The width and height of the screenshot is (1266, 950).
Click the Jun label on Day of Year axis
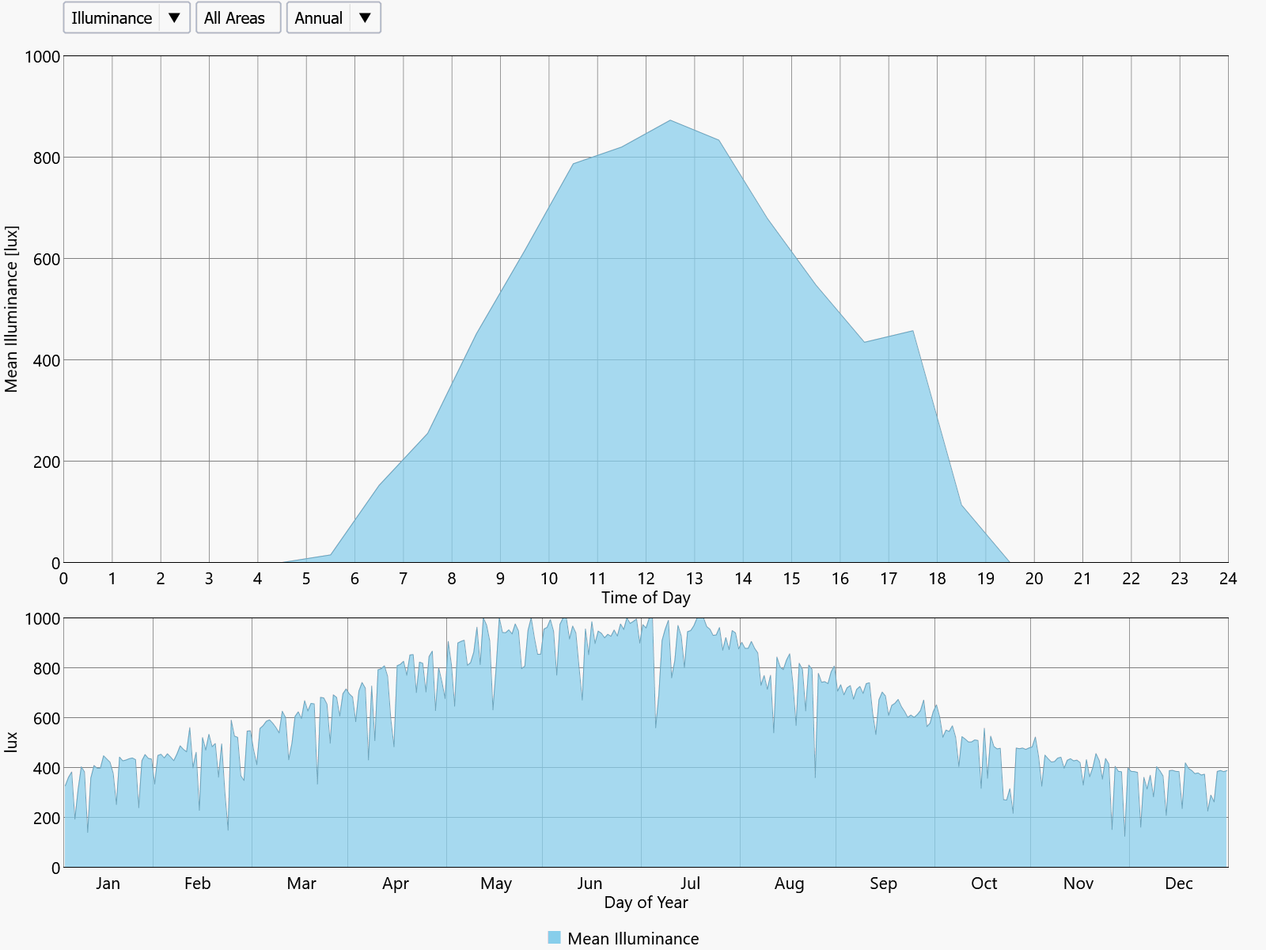[x=590, y=883]
